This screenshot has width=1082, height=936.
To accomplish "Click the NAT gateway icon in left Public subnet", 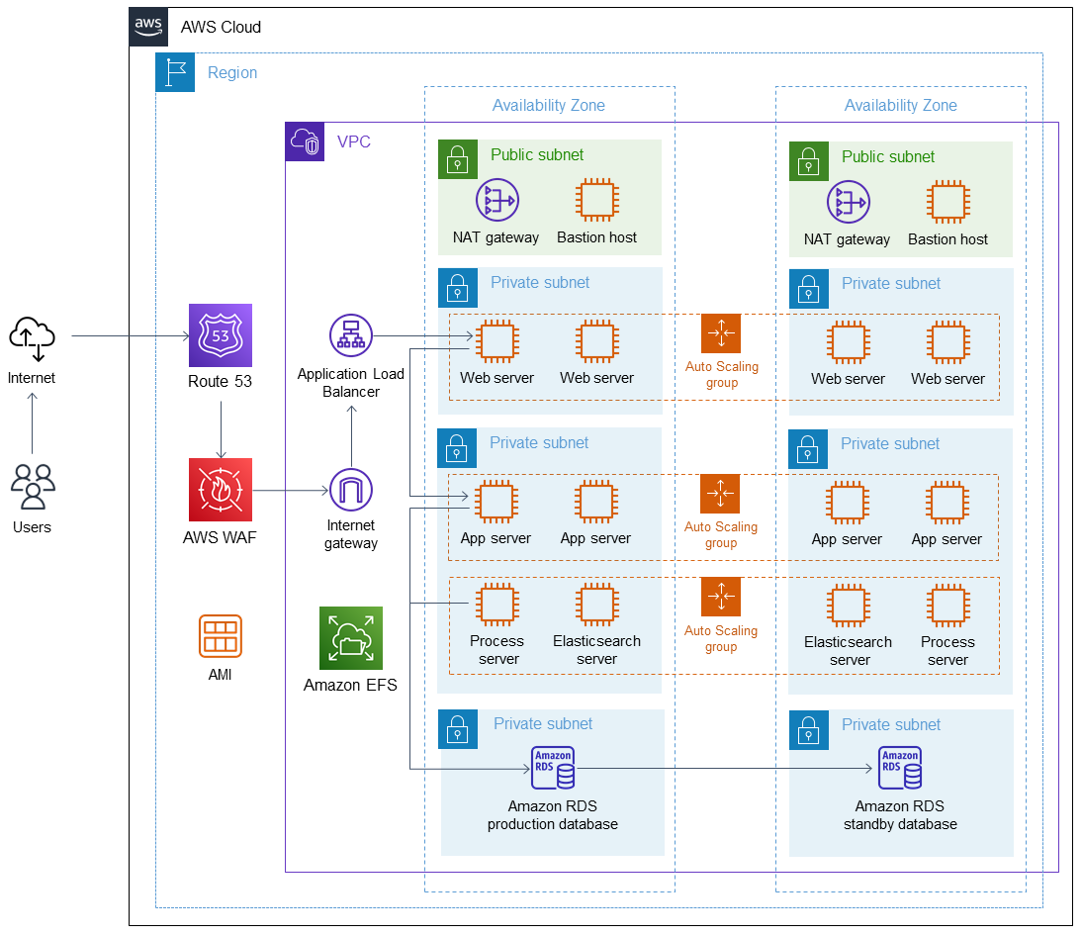I will (496, 199).
